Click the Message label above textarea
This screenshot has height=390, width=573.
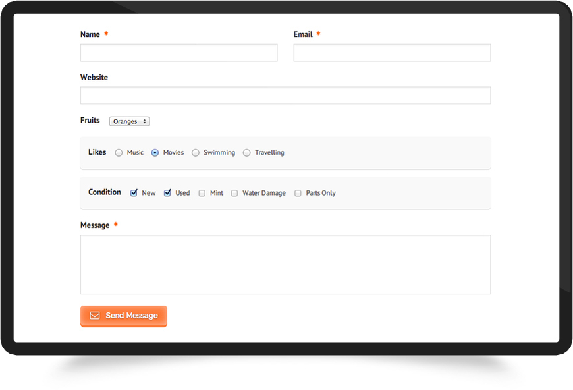coord(95,225)
